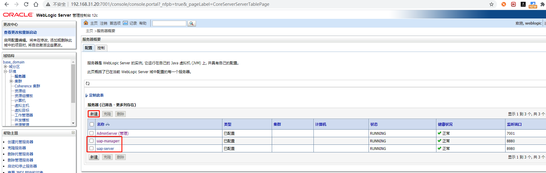Open 启动和停止服务器 help link
Viewport: 546px width, 173px height.
[x=22, y=166]
